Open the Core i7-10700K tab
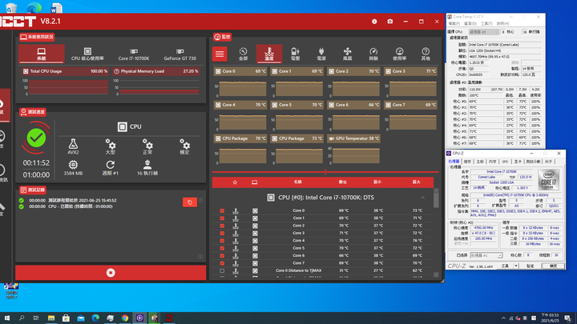577x324 pixels. 134,54
